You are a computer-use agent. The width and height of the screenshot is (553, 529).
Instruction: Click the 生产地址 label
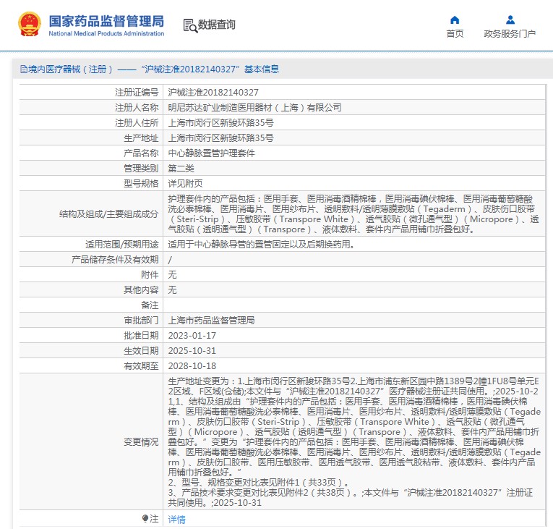point(141,138)
